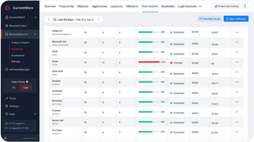Open the Zoom row options menu
Viewport: 254px width, 142px height.
tap(237, 62)
